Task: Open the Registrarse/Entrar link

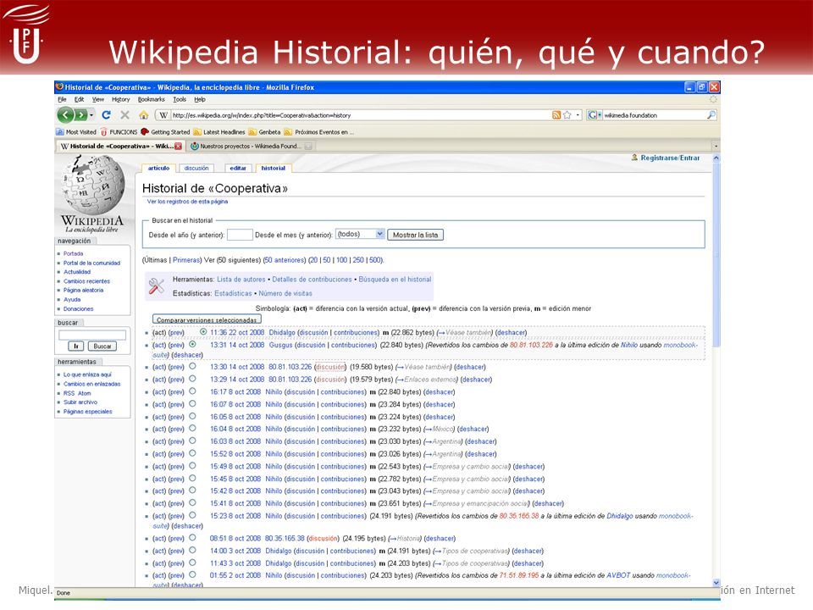Action: click(670, 158)
